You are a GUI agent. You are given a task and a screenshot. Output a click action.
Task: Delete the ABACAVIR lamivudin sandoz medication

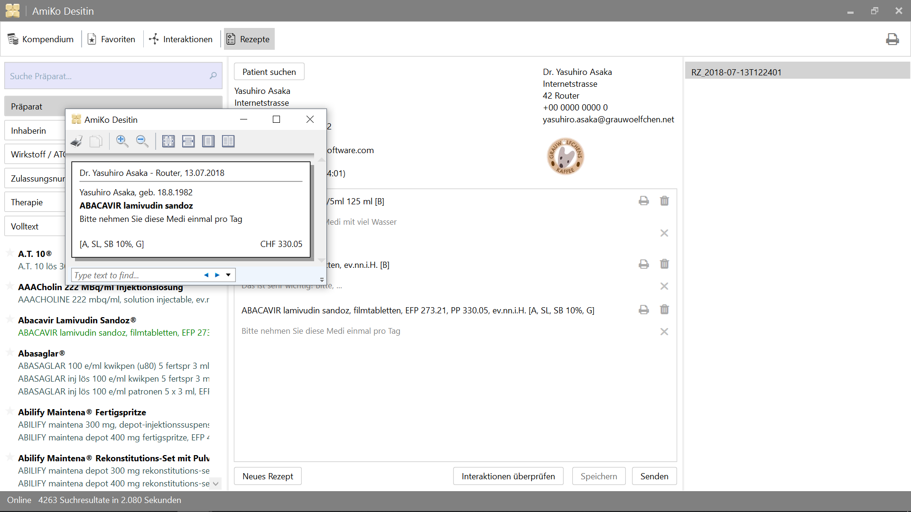664,310
